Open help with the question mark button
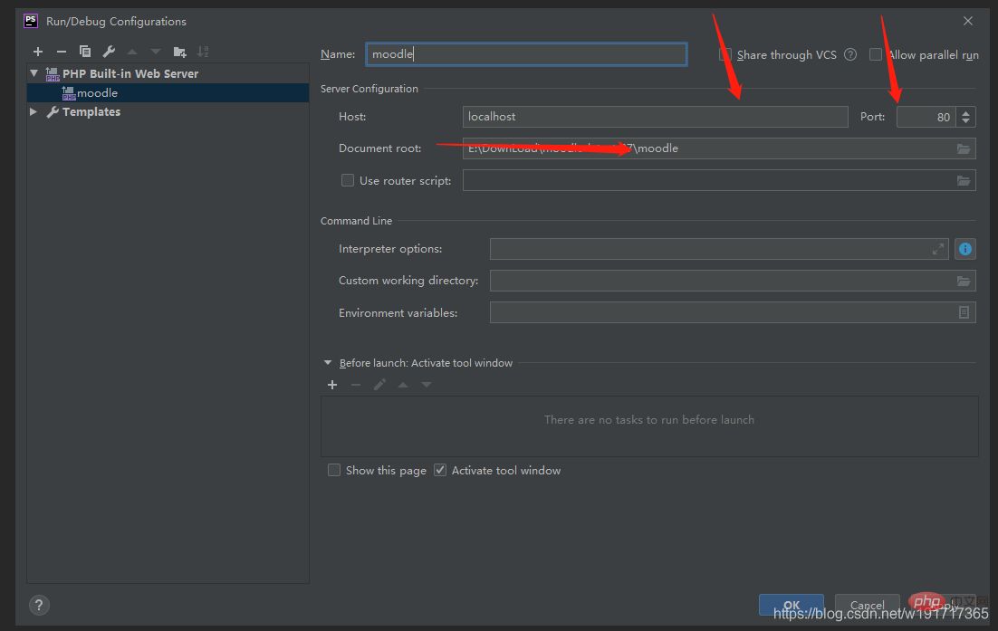998x631 pixels. tap(39, 605)
